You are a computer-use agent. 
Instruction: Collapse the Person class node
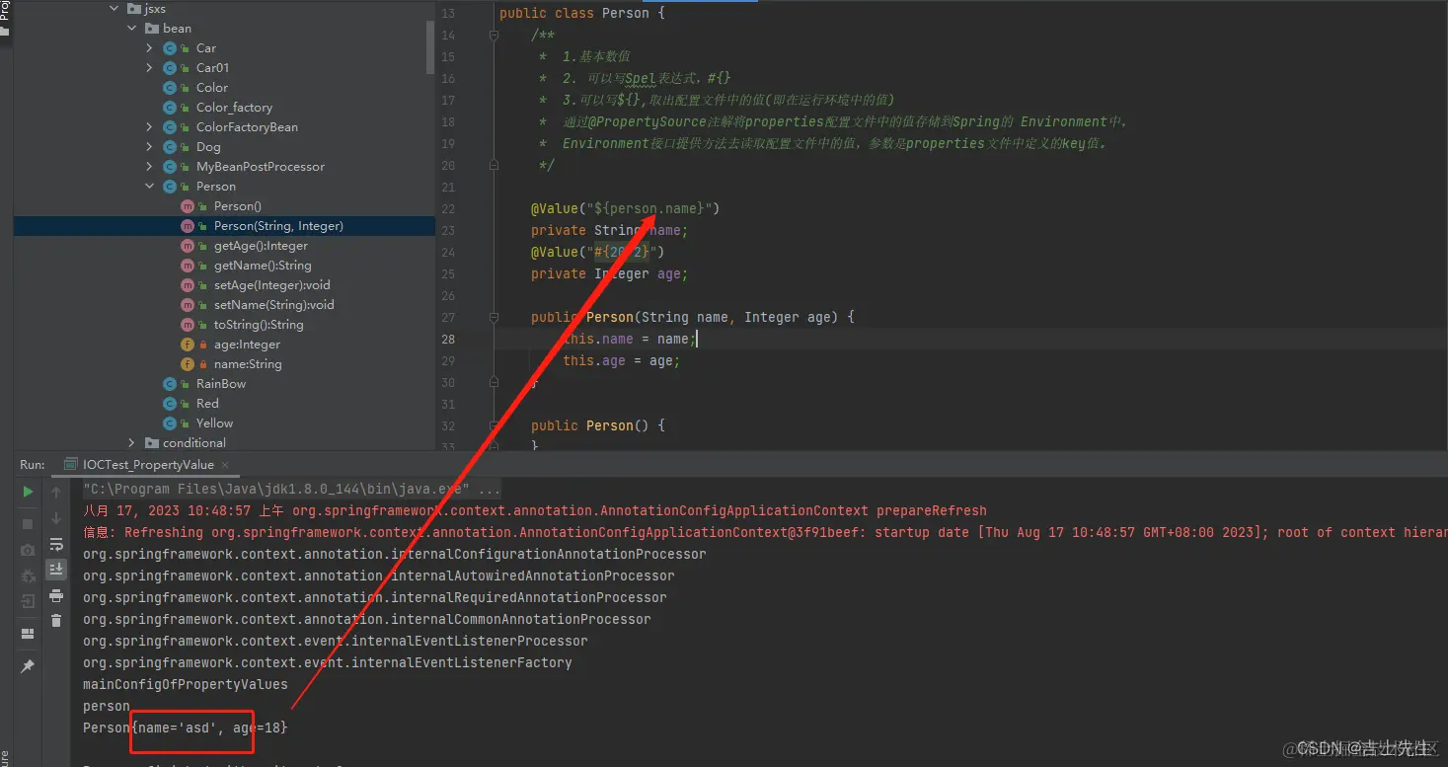(149, 187)
